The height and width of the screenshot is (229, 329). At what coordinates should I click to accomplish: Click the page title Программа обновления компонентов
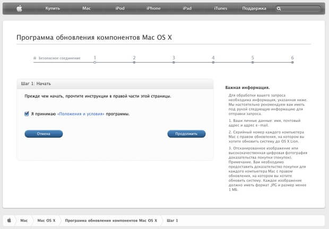pyautogui.click(x=94, y=38)
